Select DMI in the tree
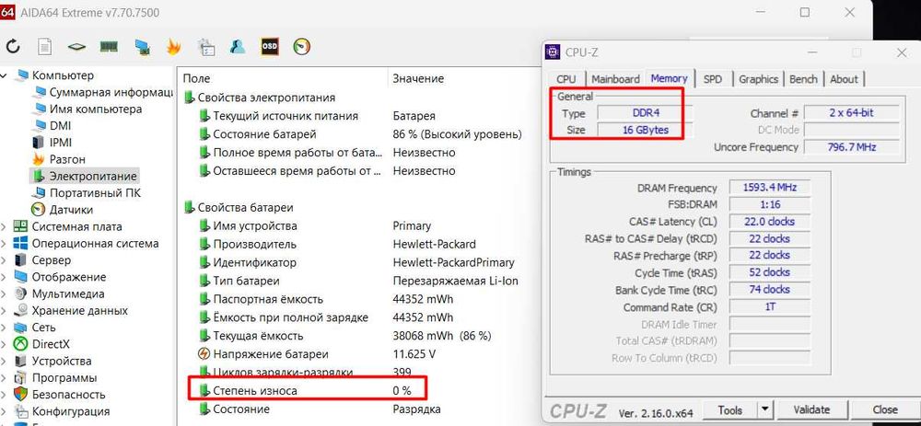 click(60, 125)
